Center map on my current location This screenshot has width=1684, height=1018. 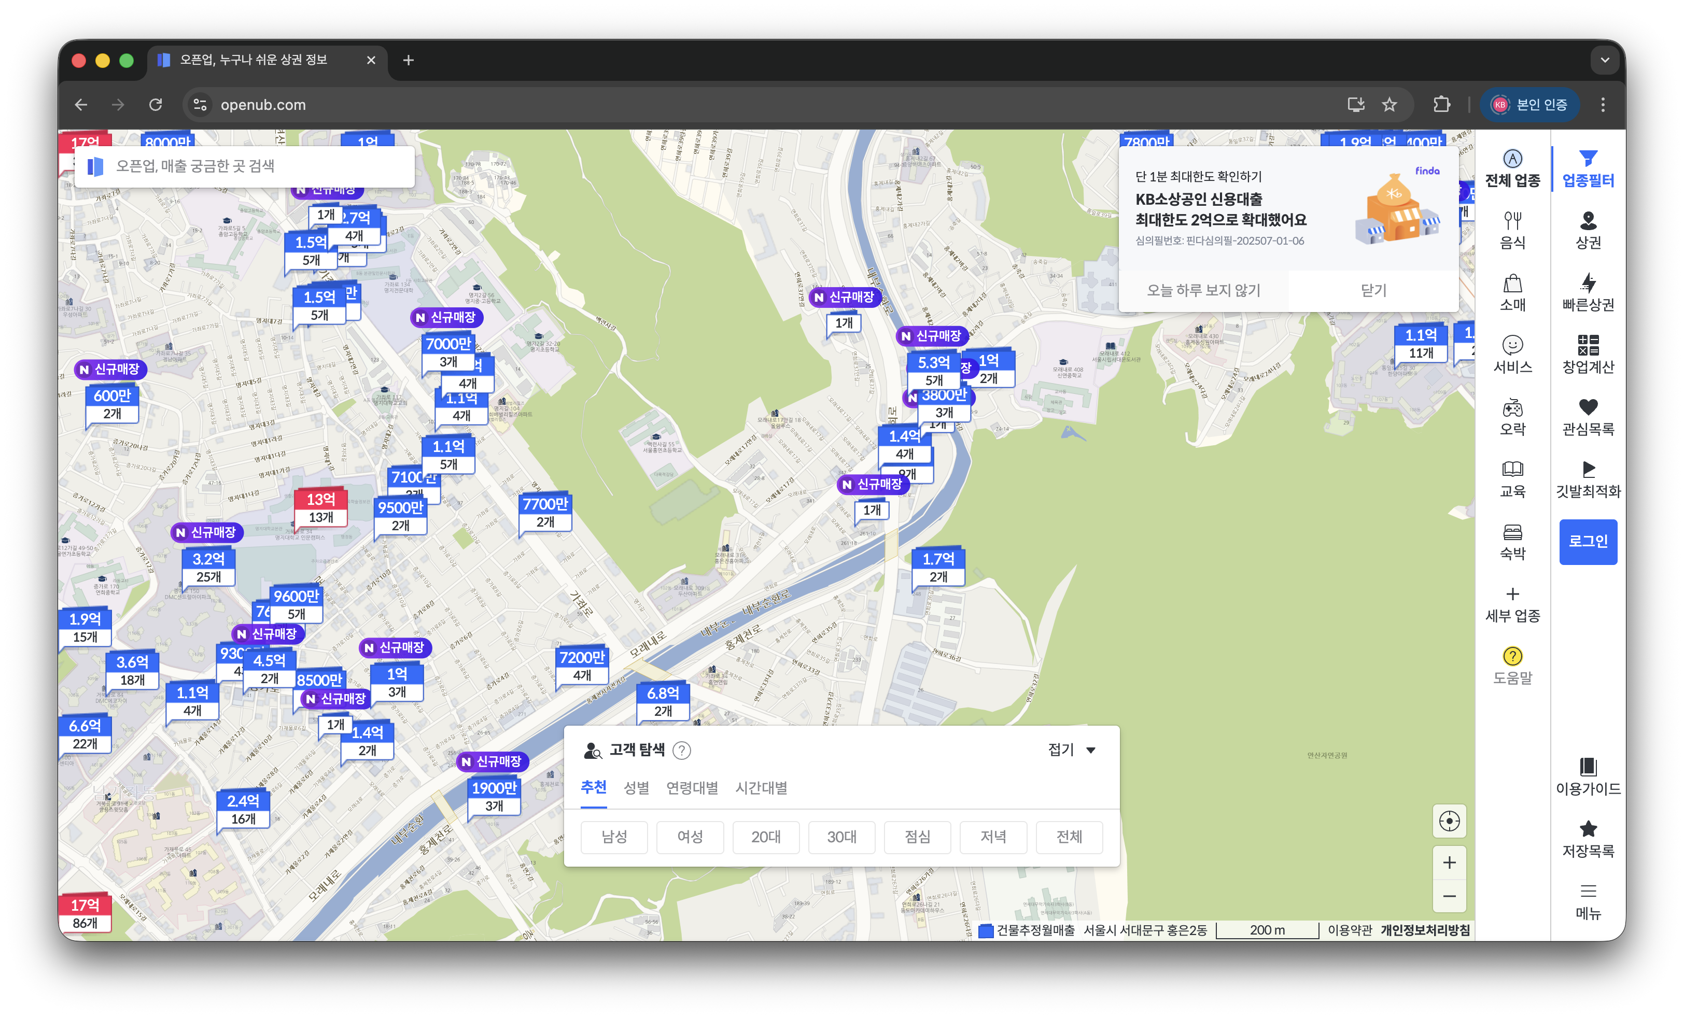[1449, 821]
